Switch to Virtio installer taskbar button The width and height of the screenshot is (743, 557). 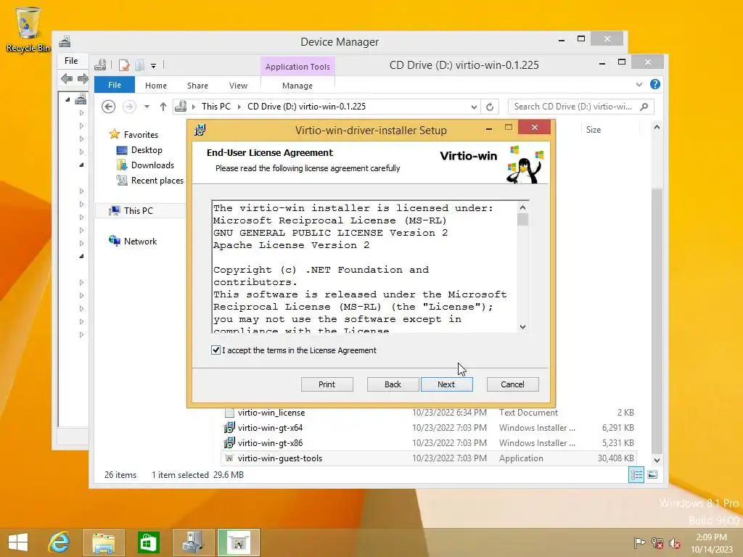(239, 542)
